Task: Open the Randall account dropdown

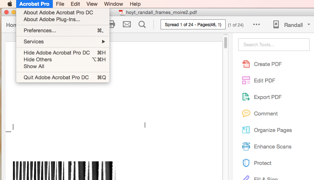Action: coord(297,25)
